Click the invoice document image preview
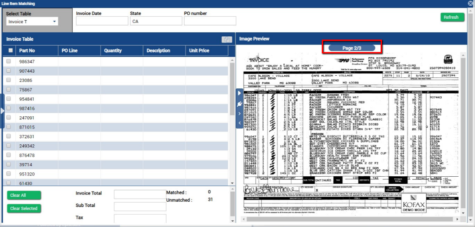This screenshot has width=475, height=227. pos(351,135)
